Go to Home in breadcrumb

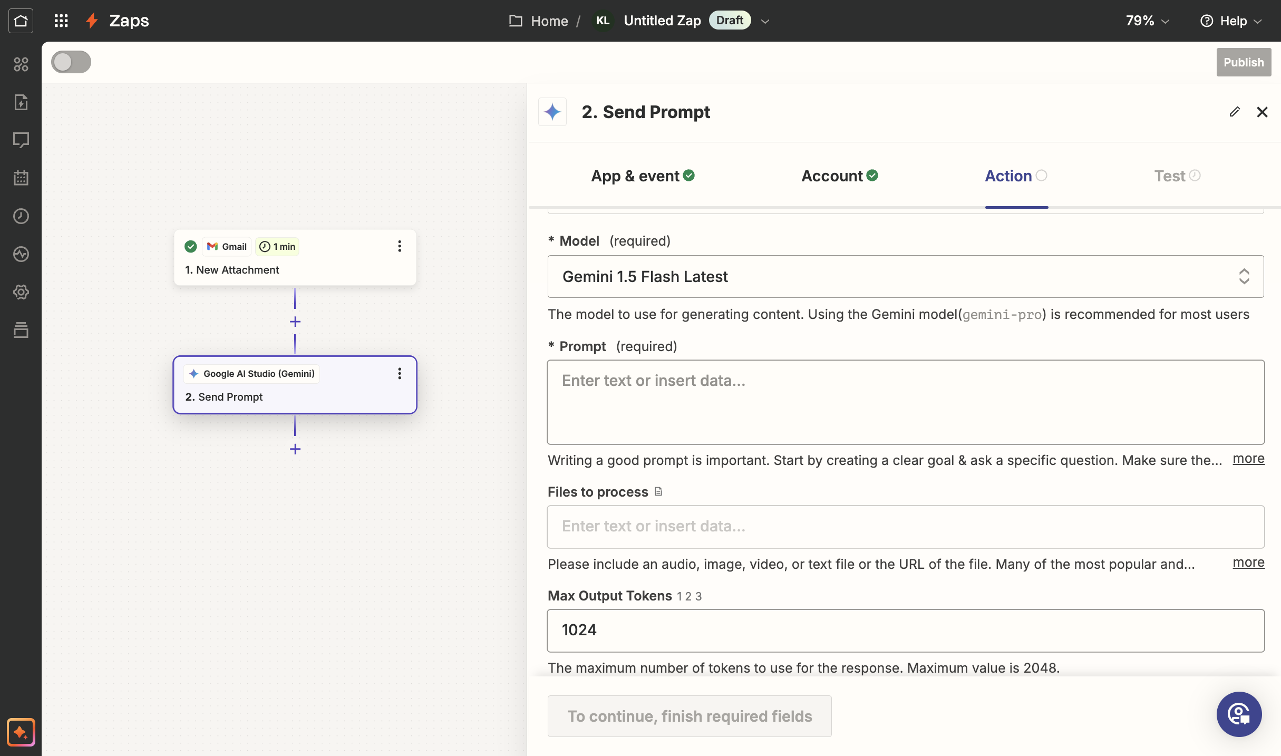coord(549,21)
